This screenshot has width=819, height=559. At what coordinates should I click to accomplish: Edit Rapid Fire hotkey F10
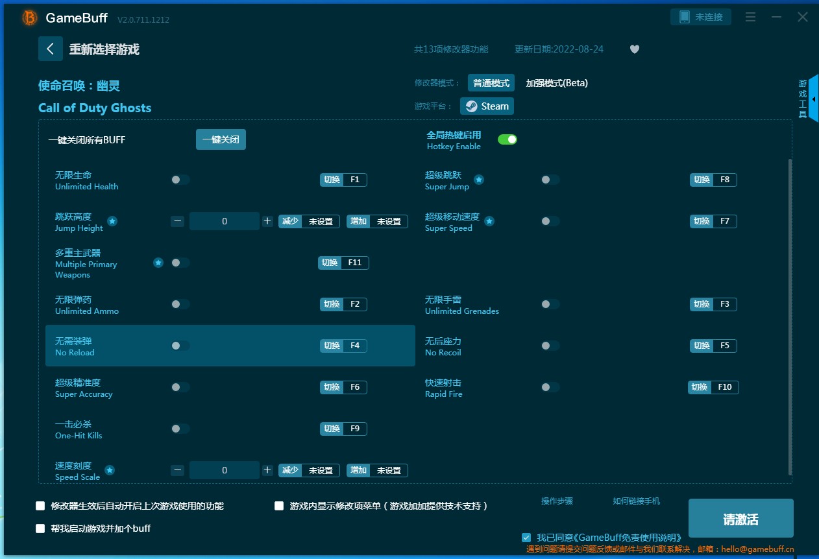713,387
